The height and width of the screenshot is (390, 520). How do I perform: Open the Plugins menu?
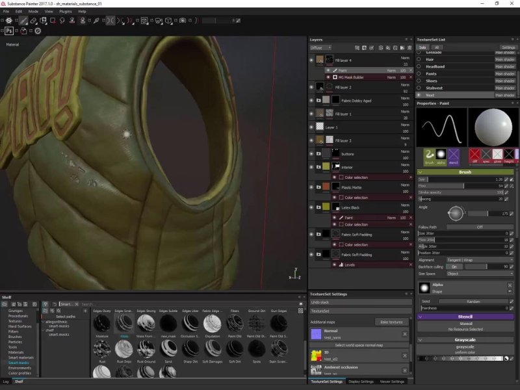tap(66, 10)
